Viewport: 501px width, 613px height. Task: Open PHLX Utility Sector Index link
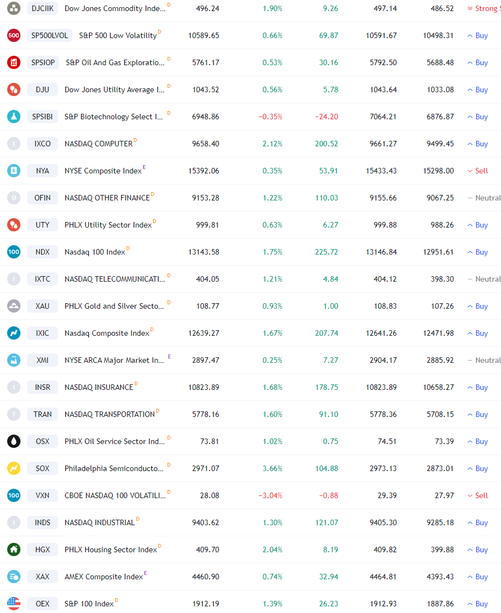pyautogui.click(x=108, y=225)
